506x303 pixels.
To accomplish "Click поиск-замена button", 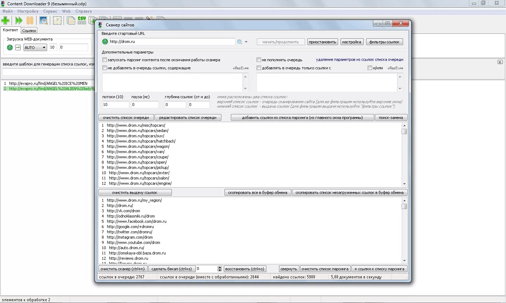I will point(391,118).
